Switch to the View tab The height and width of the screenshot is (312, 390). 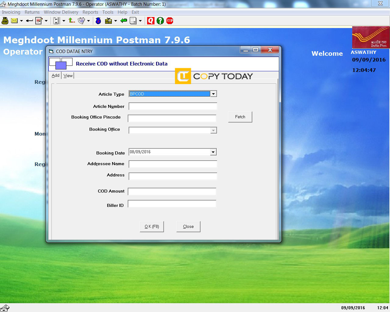pos(68,76)
